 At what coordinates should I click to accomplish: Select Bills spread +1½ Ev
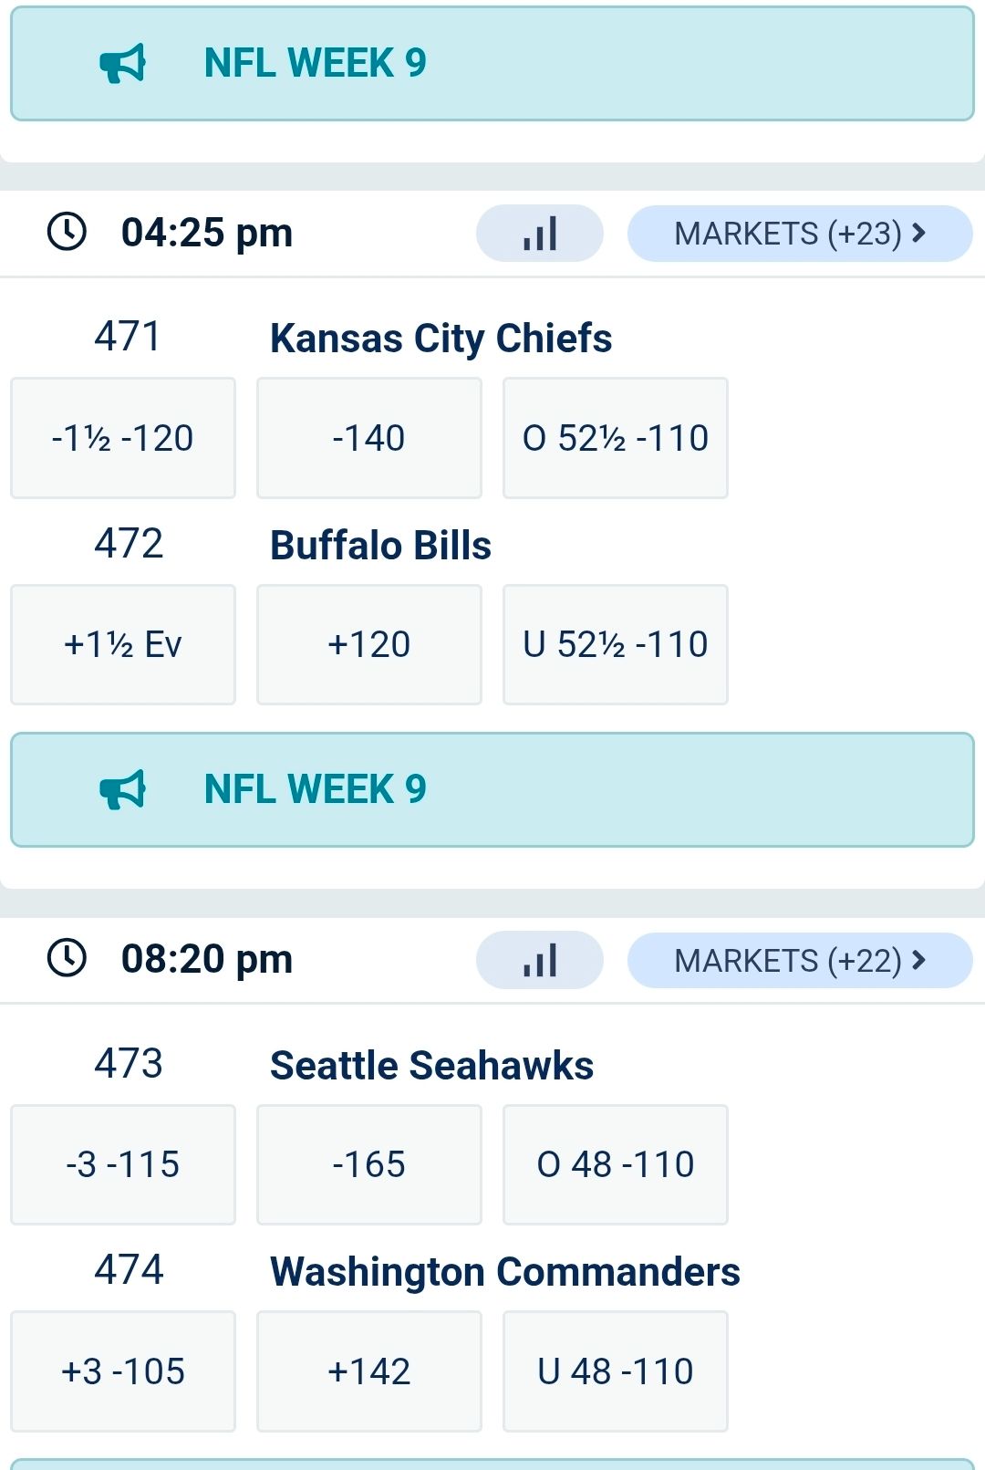coord(123,645)
